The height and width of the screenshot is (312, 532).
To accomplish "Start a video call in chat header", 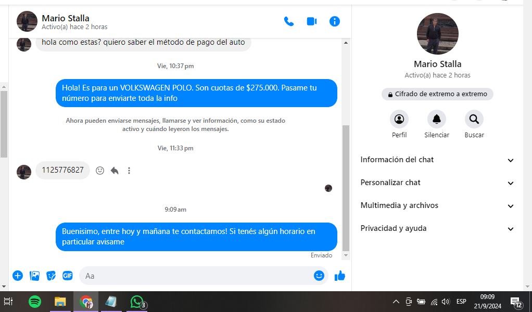I will pos(311,21).
